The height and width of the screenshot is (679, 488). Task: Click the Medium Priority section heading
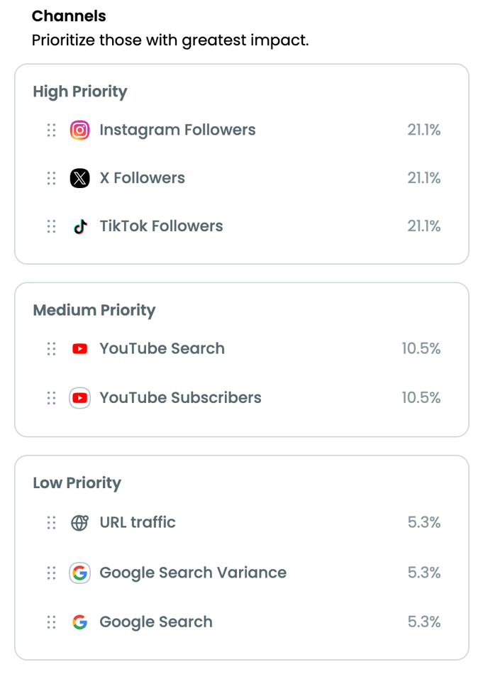(x=94, y=311)
